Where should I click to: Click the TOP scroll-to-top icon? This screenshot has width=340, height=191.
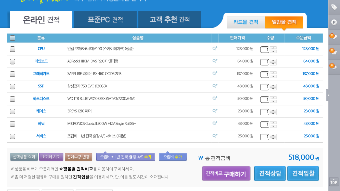334,182
